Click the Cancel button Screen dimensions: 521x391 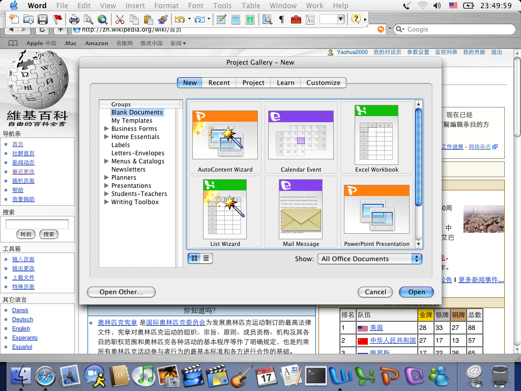(x=375, y=292)
